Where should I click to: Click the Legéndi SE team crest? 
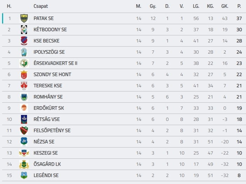pyautogui.click(x=24, y=175)
